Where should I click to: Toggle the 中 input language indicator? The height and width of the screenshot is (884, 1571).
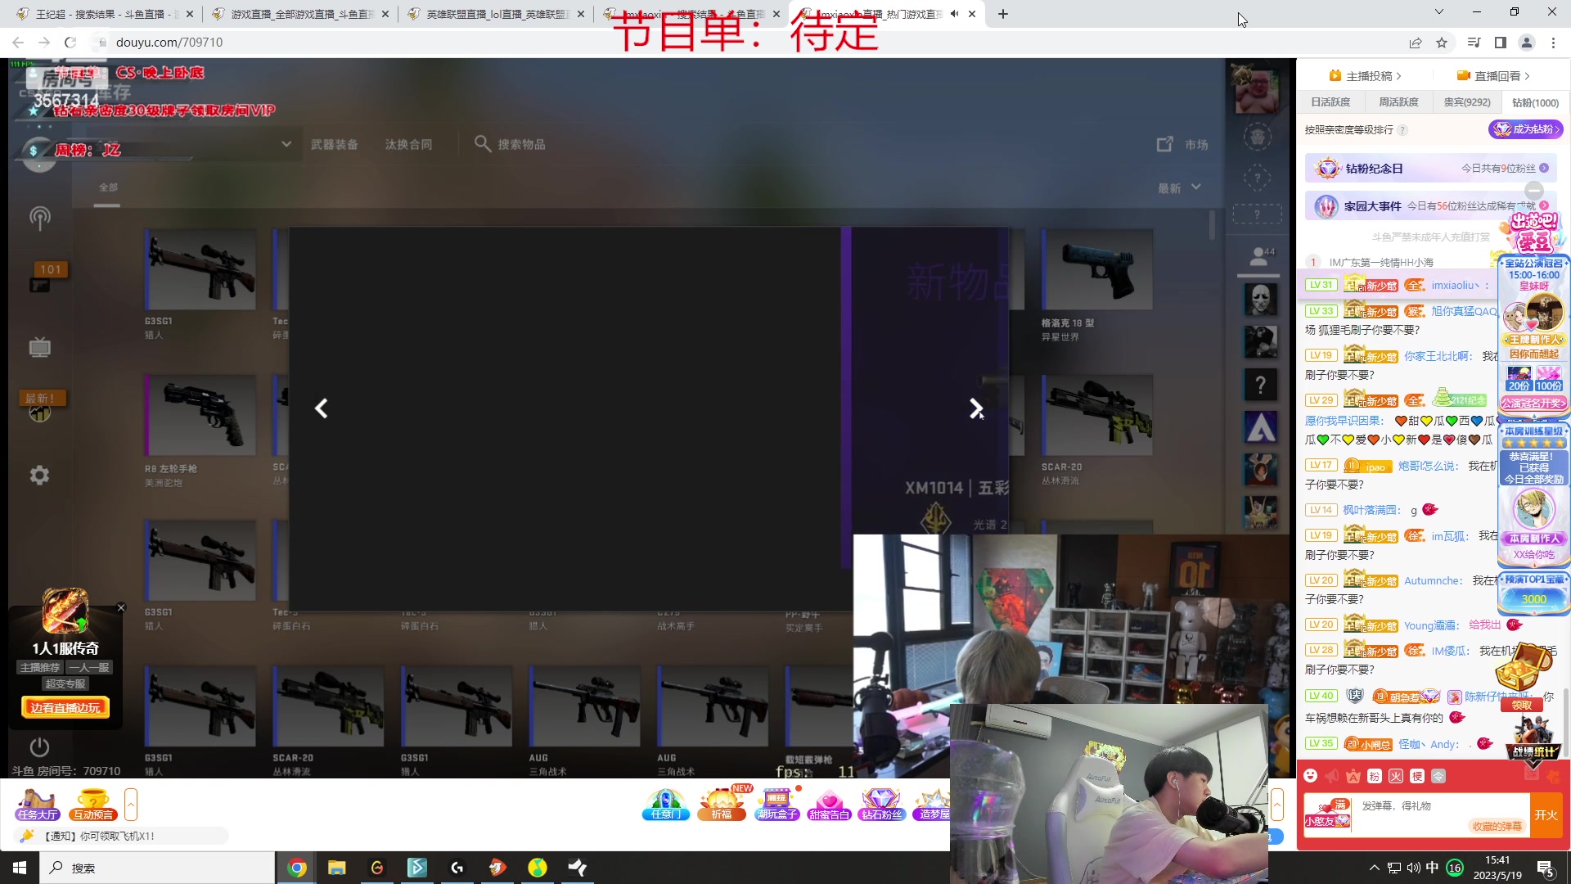1432,868
